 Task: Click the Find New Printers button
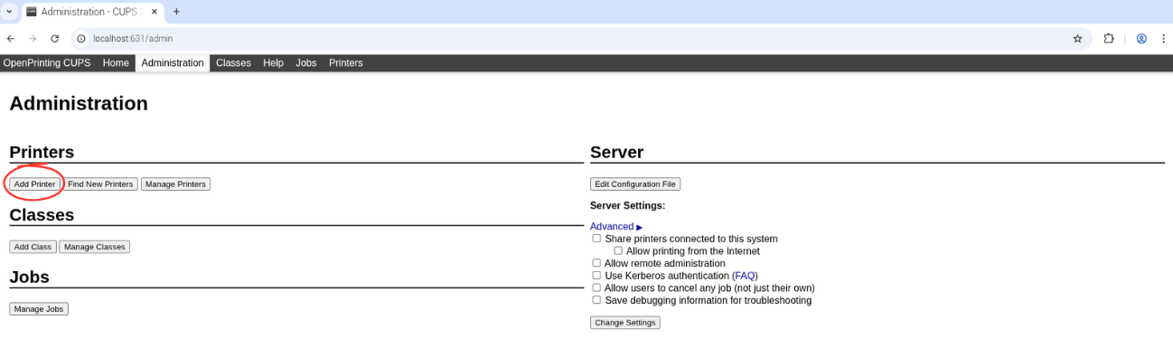click(100, 184)
